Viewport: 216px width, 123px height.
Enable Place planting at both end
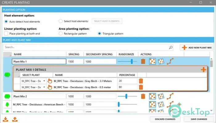(6, 34)
